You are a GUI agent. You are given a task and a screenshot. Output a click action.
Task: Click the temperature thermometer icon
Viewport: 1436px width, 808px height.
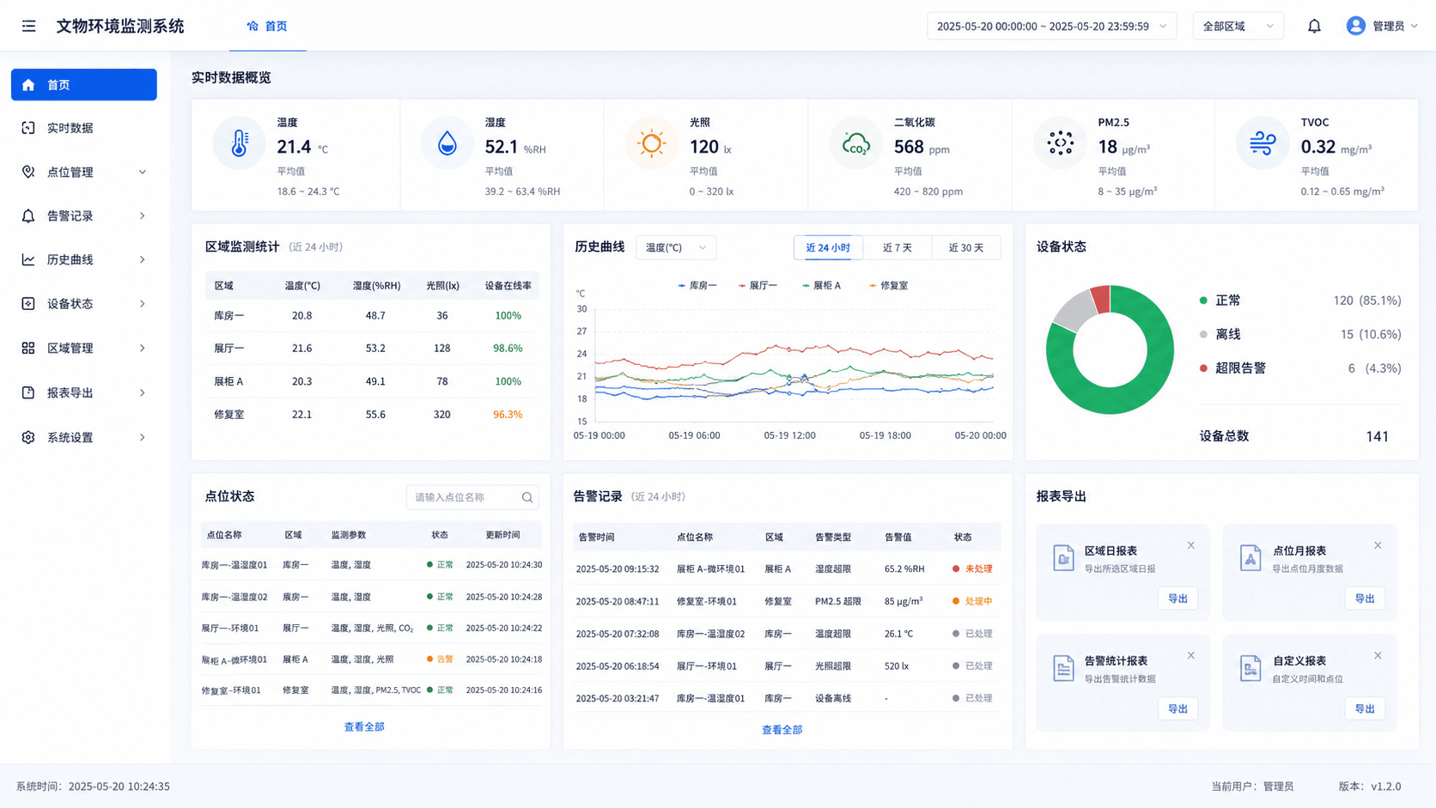pyautogui.click(x=239, y=143)
